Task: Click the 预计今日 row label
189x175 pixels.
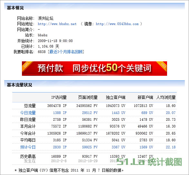Action: point(28,147)
